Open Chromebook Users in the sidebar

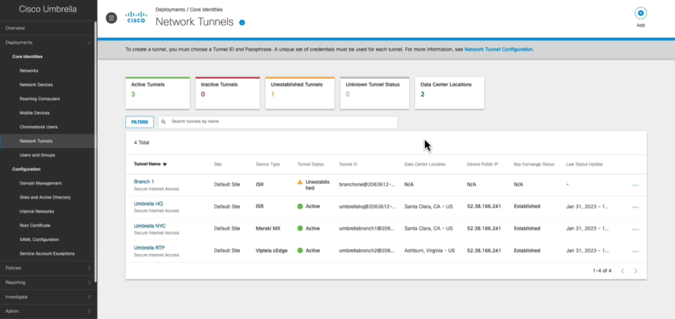38,127
